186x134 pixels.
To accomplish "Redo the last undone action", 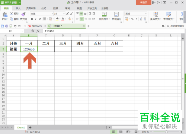I will (x=19, y=26).
